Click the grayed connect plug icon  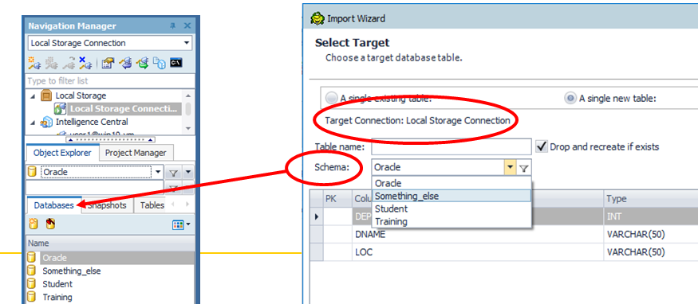click(51, 63)
